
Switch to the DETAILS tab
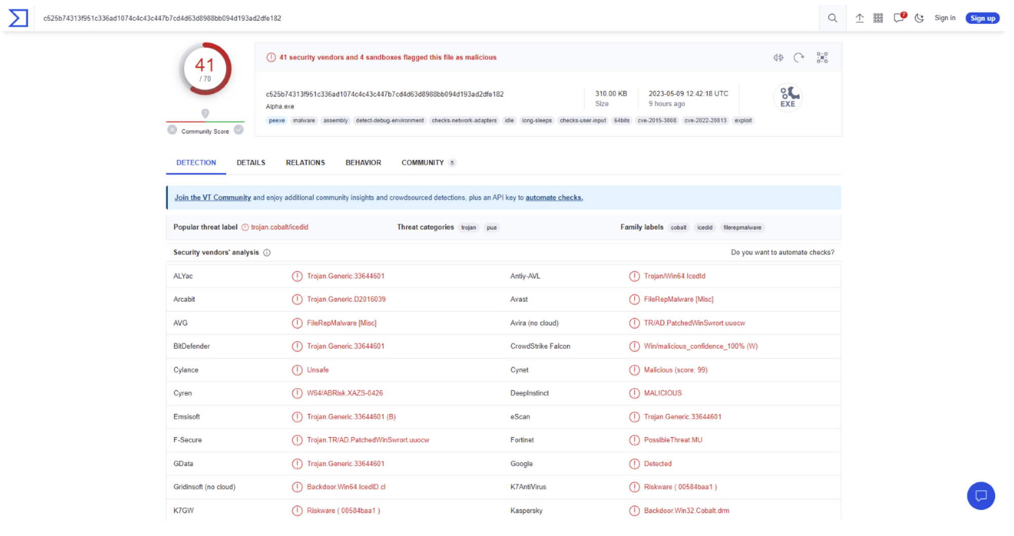251,163
